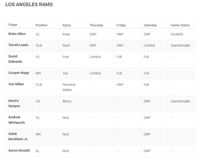
Task: Click the Player column header
Action: pyautogui.click(x=13, y=25)
